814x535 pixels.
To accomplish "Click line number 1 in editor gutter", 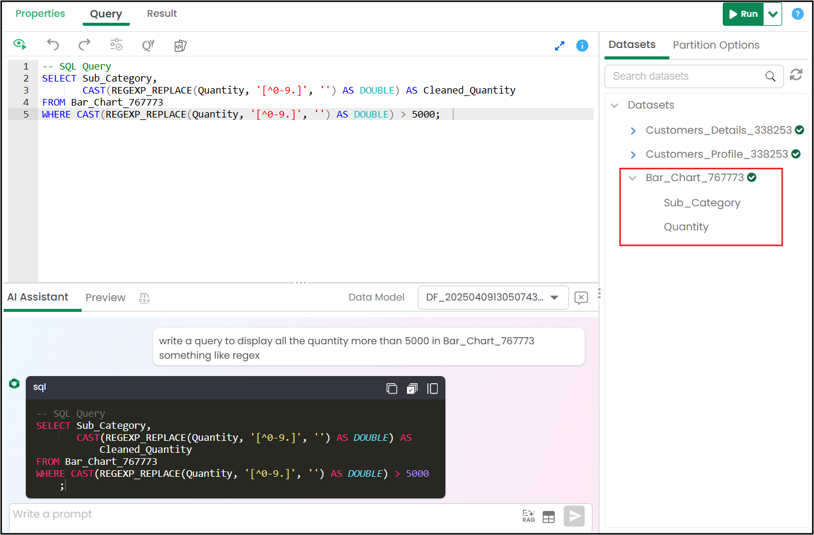I will [x=26, y=66].
